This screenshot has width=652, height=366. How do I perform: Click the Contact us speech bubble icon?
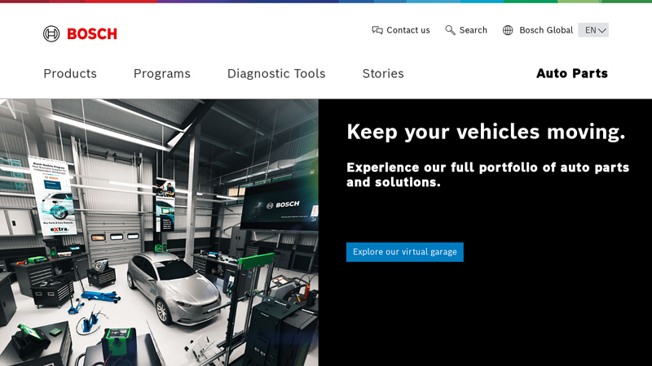[x=377, y=30]
